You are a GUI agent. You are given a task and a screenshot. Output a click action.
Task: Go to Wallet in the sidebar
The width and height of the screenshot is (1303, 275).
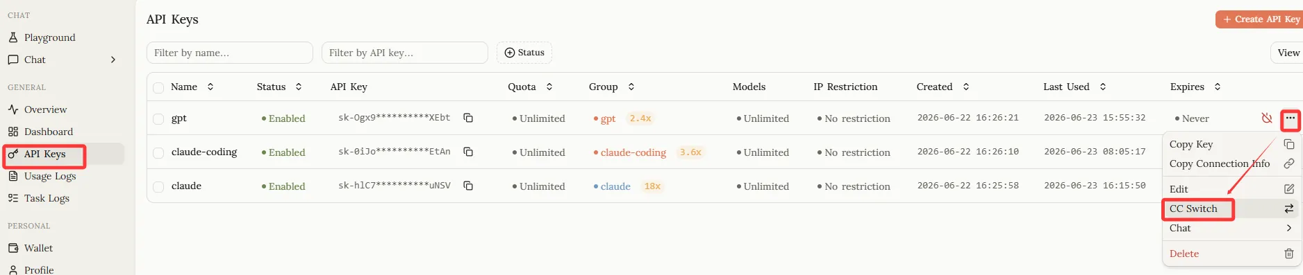[x=38, y=248]
